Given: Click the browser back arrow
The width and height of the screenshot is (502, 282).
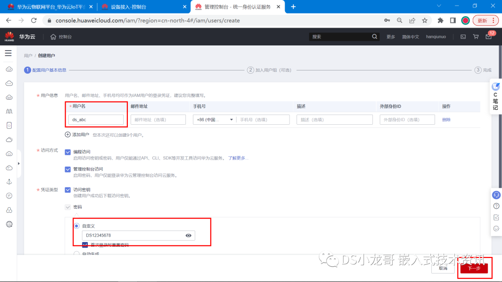Looking at the screenshot, I should 9,20.
